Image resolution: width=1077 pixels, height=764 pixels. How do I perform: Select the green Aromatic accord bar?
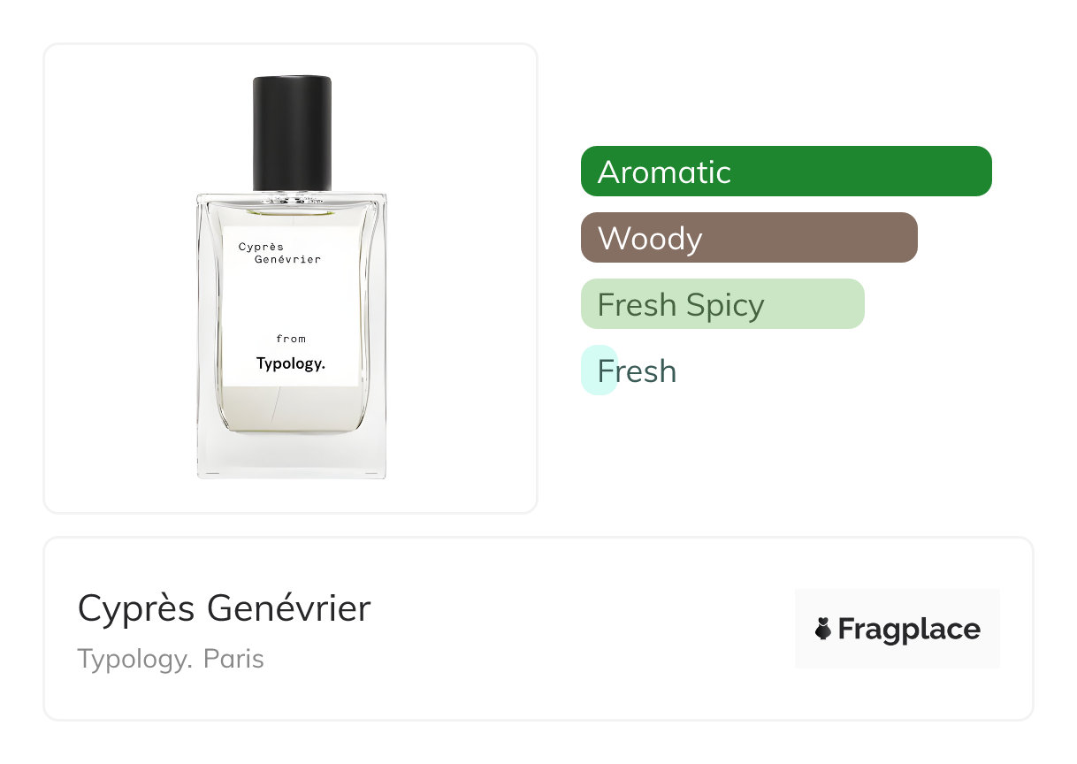coord(786,172)
